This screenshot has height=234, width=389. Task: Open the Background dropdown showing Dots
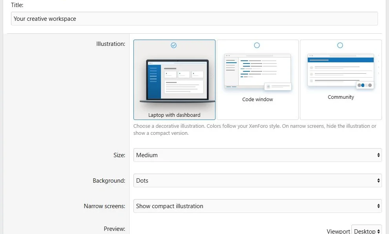click(x=258, y=181)
